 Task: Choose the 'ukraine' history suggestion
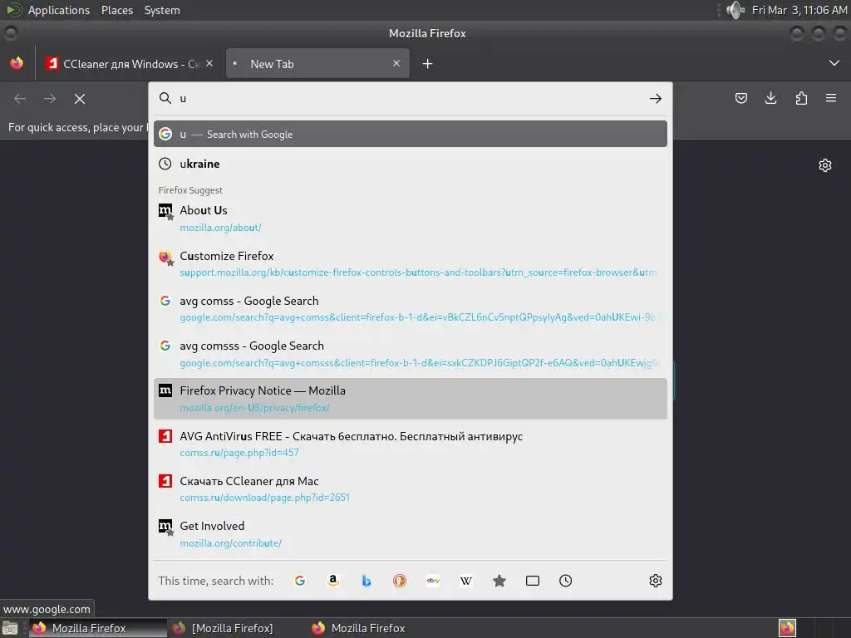coord(411,164)
